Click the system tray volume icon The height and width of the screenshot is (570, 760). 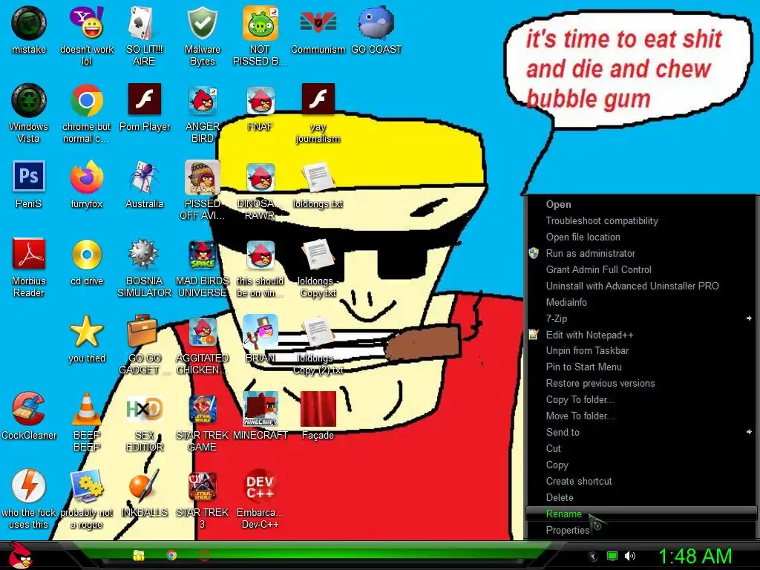pyautogui.click(x=630, y=556)
